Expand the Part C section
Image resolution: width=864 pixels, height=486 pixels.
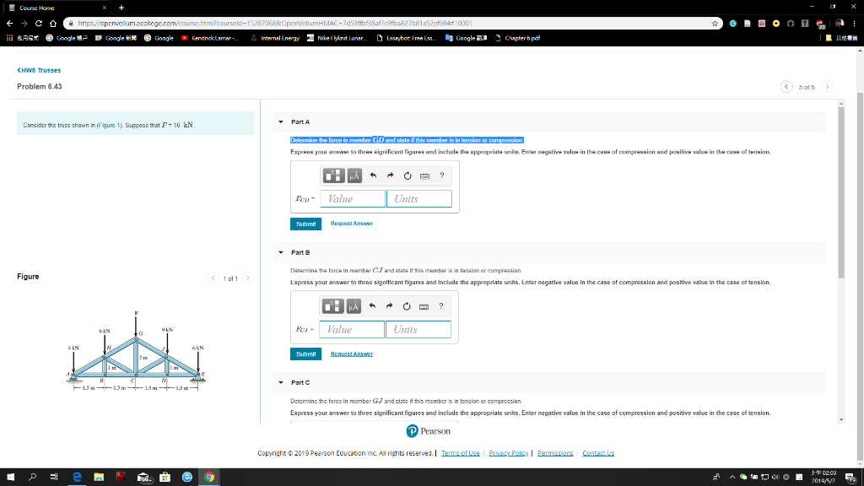pos(279,382)
